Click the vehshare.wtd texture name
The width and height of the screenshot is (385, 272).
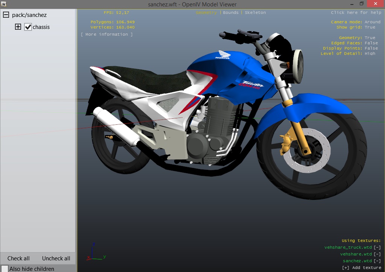(356, 254)
